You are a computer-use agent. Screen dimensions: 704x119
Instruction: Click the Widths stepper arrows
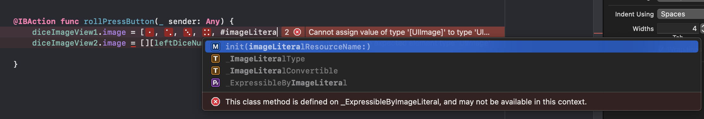(x=702, y=28)
